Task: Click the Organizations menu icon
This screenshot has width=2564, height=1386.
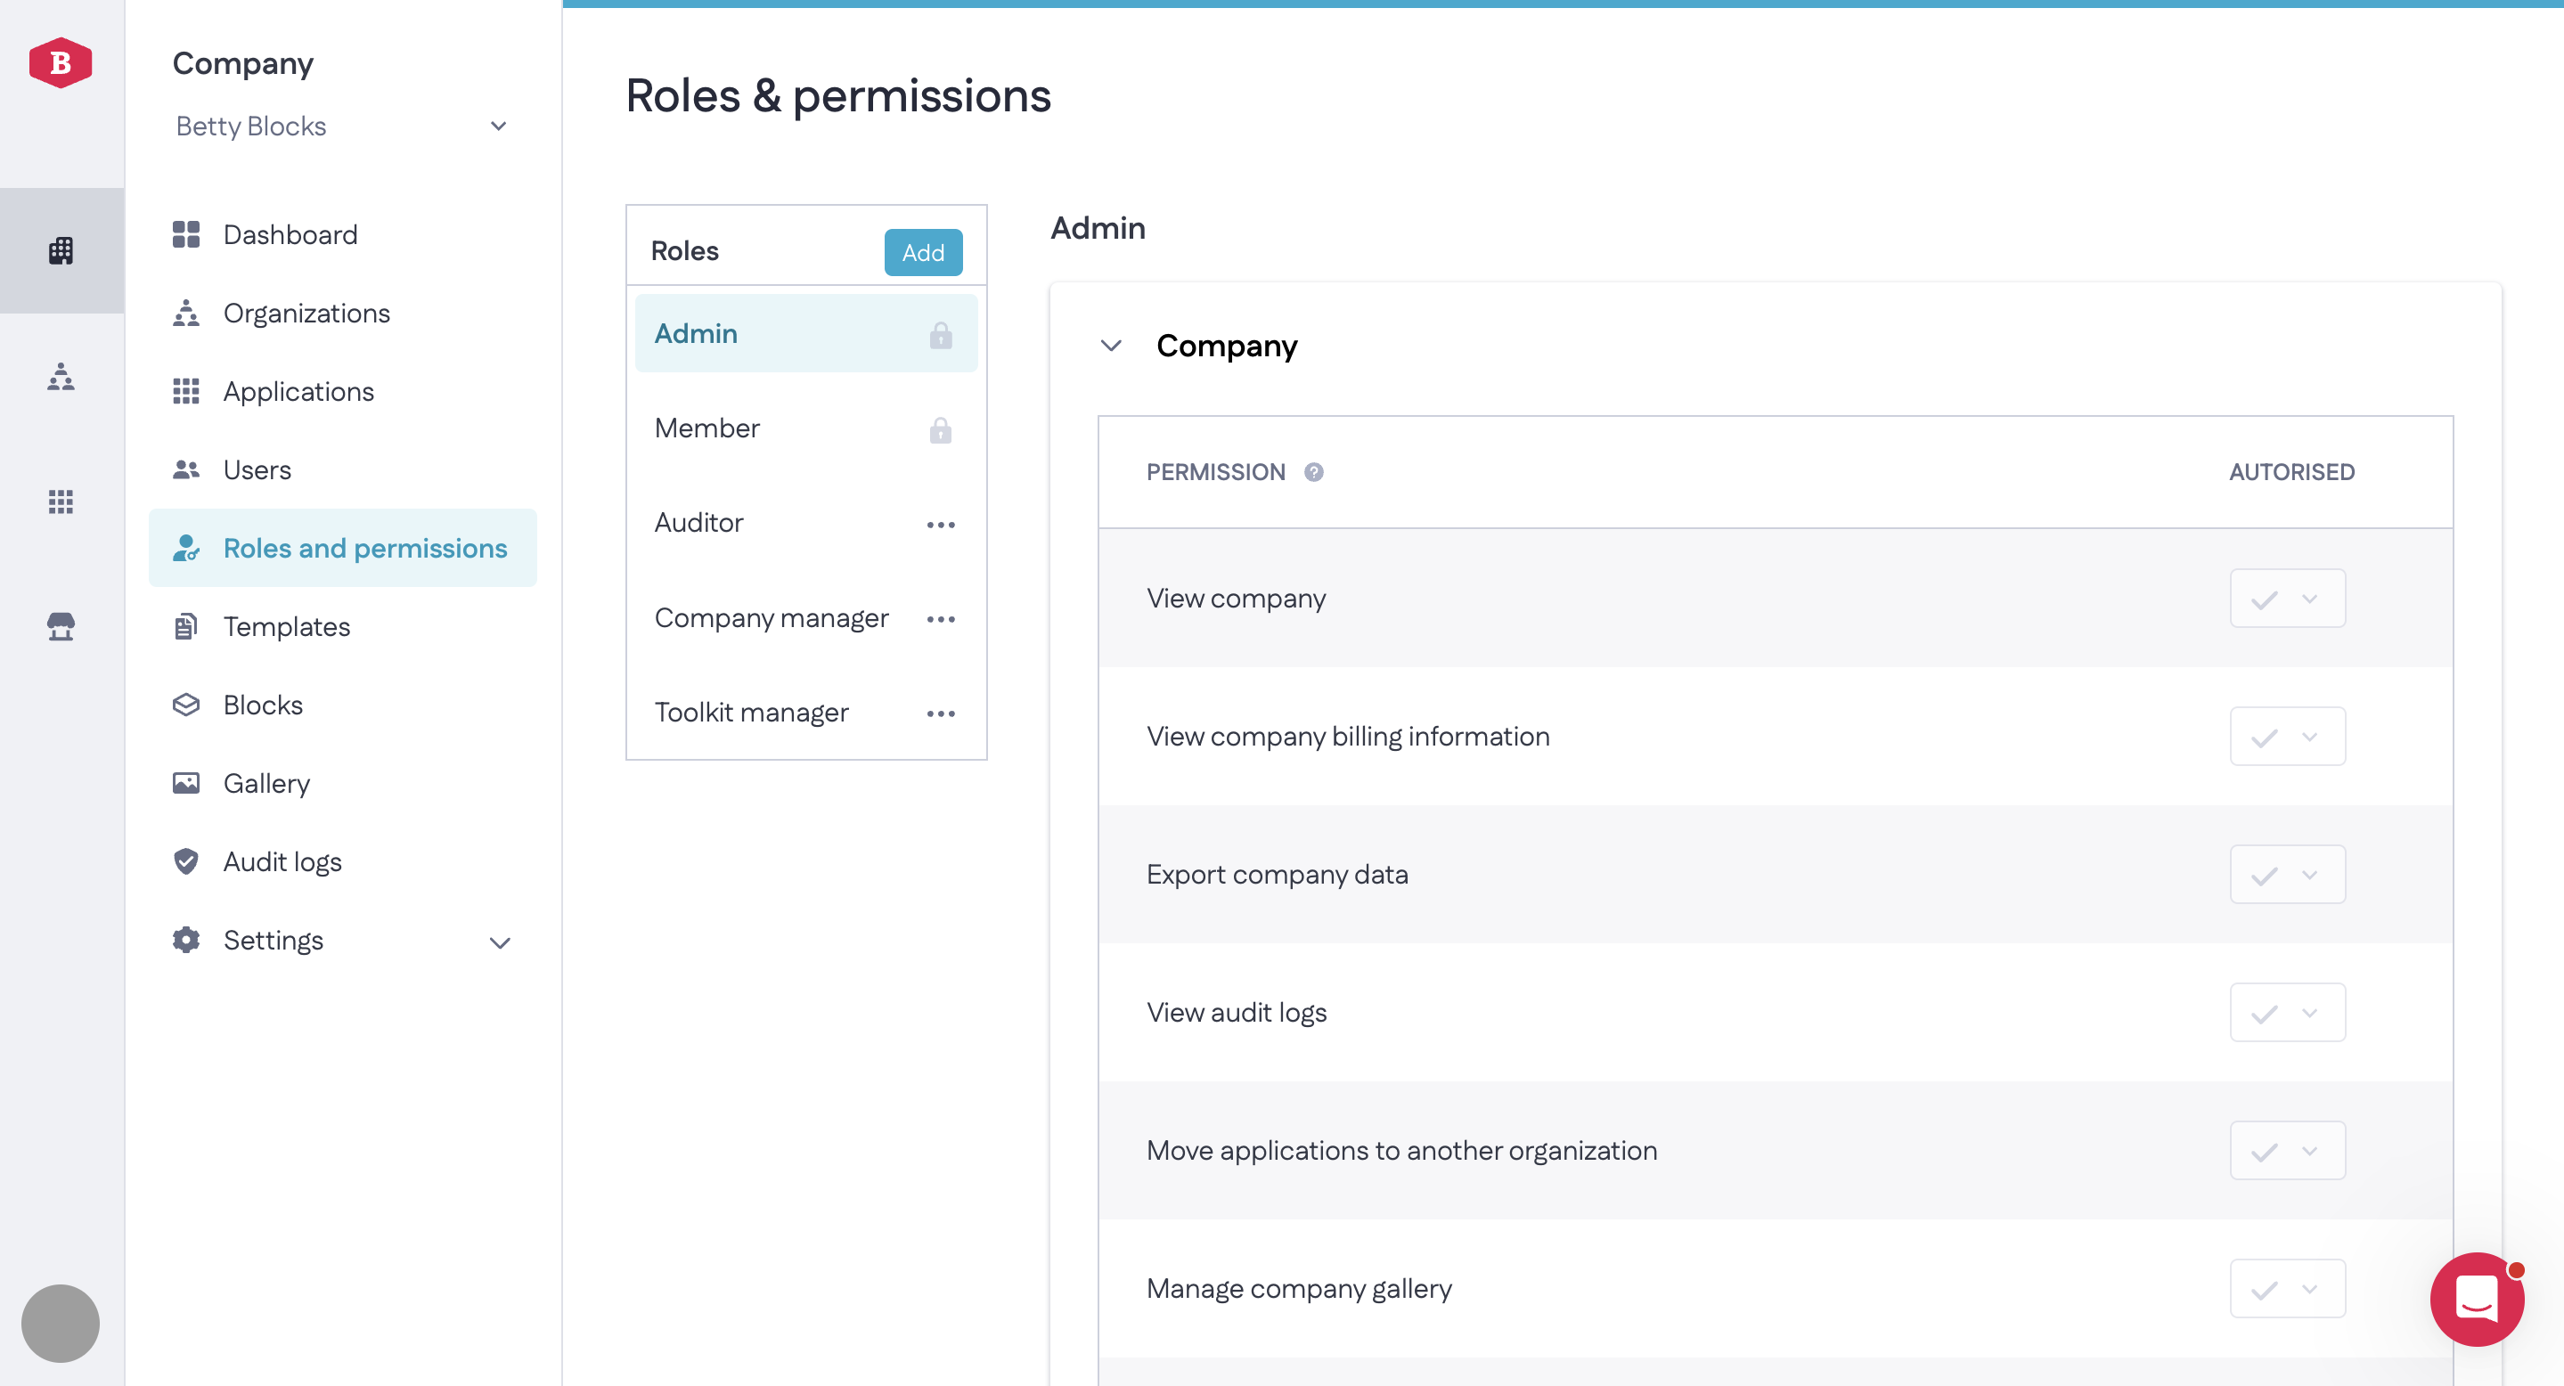Action: pos(186,314)
